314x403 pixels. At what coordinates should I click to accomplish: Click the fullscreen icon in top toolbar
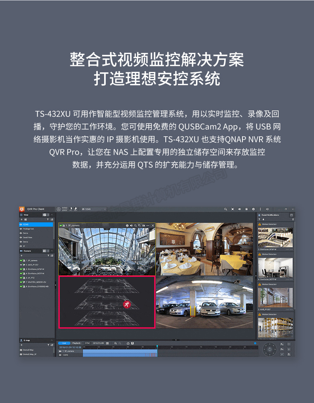[x=233, y=209]
